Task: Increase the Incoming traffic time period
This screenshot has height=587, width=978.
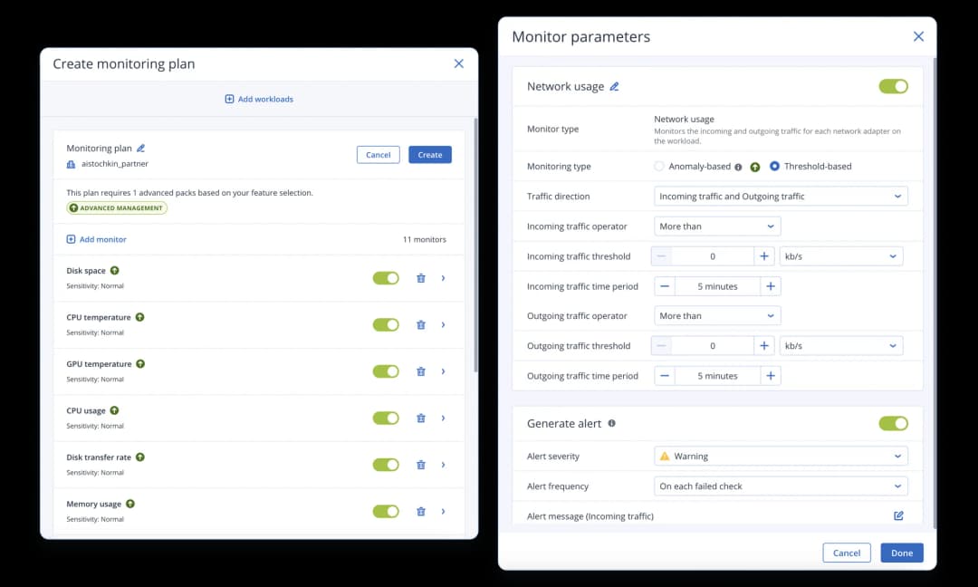Action: tap(770, 286)
